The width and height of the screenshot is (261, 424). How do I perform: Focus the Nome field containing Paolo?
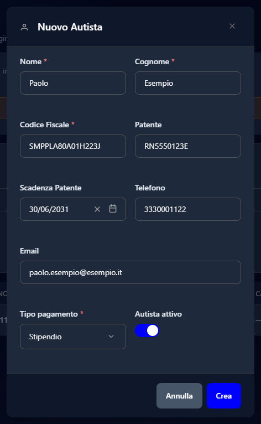click(73, 83)
